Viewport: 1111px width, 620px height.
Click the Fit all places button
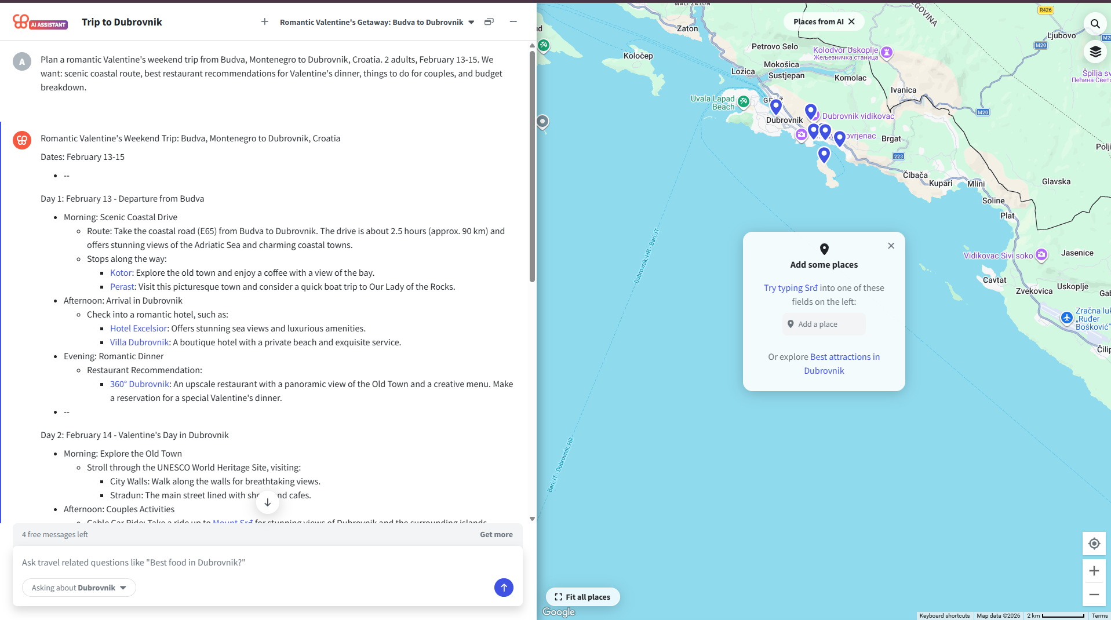click(x=582, y=597)
